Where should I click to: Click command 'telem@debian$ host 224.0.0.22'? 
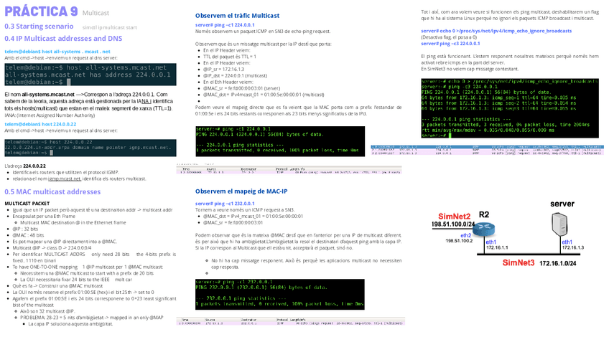[40, 124]
